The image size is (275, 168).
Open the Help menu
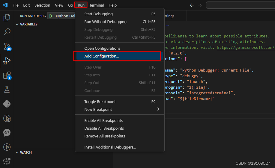[112, 5]
